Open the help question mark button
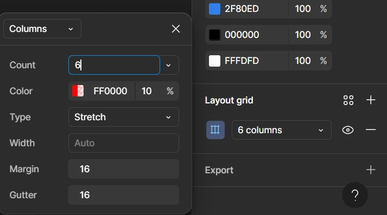This screenshot has width=387, height=215. [x=355, y=195]
